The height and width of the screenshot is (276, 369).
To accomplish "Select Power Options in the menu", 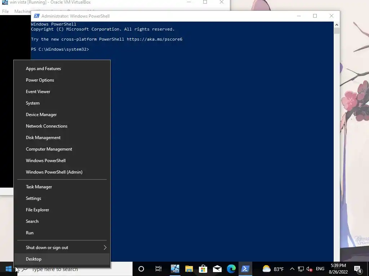I will pyautogui.click(x=62, y=80).
